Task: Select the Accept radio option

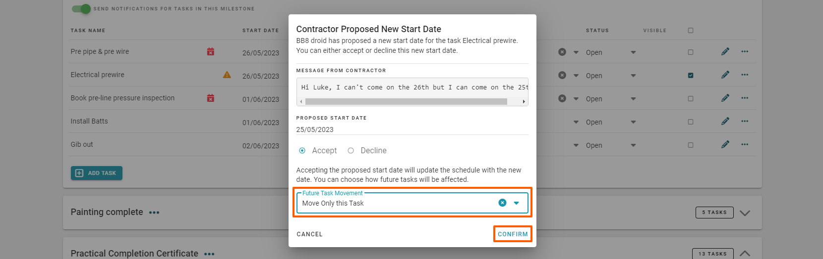Action: click(x=302, y=151)
